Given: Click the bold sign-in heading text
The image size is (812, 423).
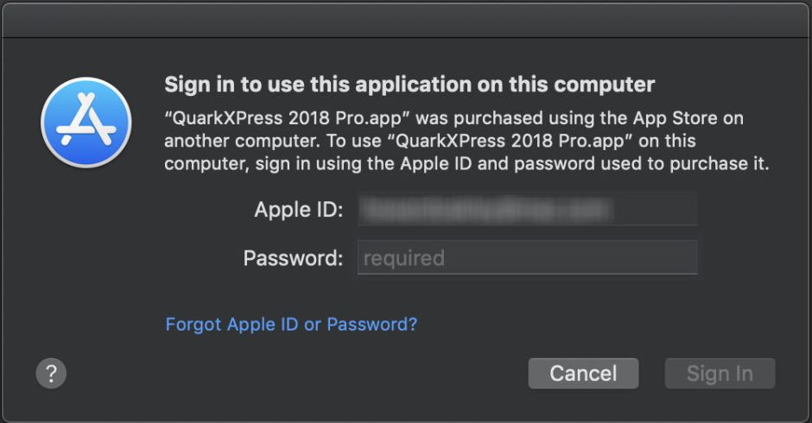Looking at the screenshot, I should pyautogui.click(x=409, y=85).
